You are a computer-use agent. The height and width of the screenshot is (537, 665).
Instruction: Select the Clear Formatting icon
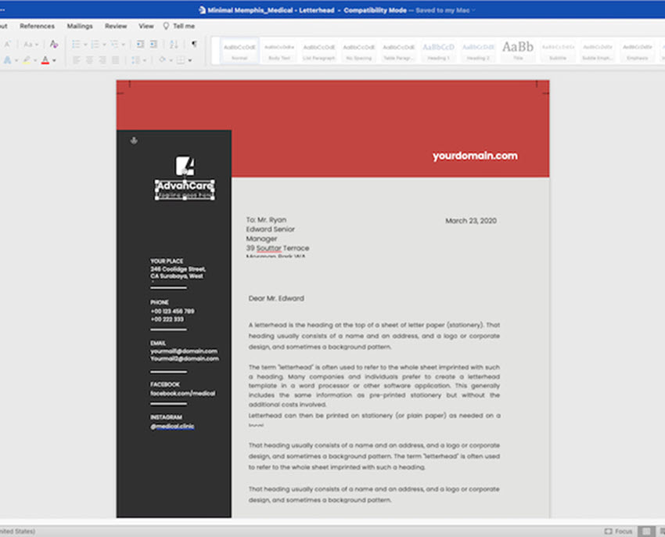pos(54,45)
